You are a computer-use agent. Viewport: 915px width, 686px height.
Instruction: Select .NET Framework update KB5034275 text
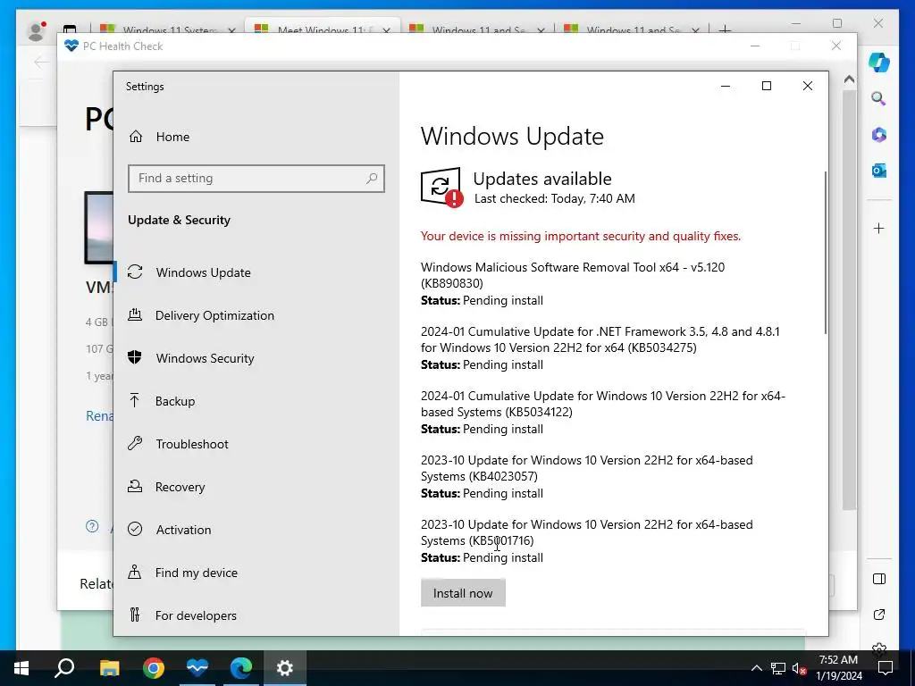[x=600, y=339]
